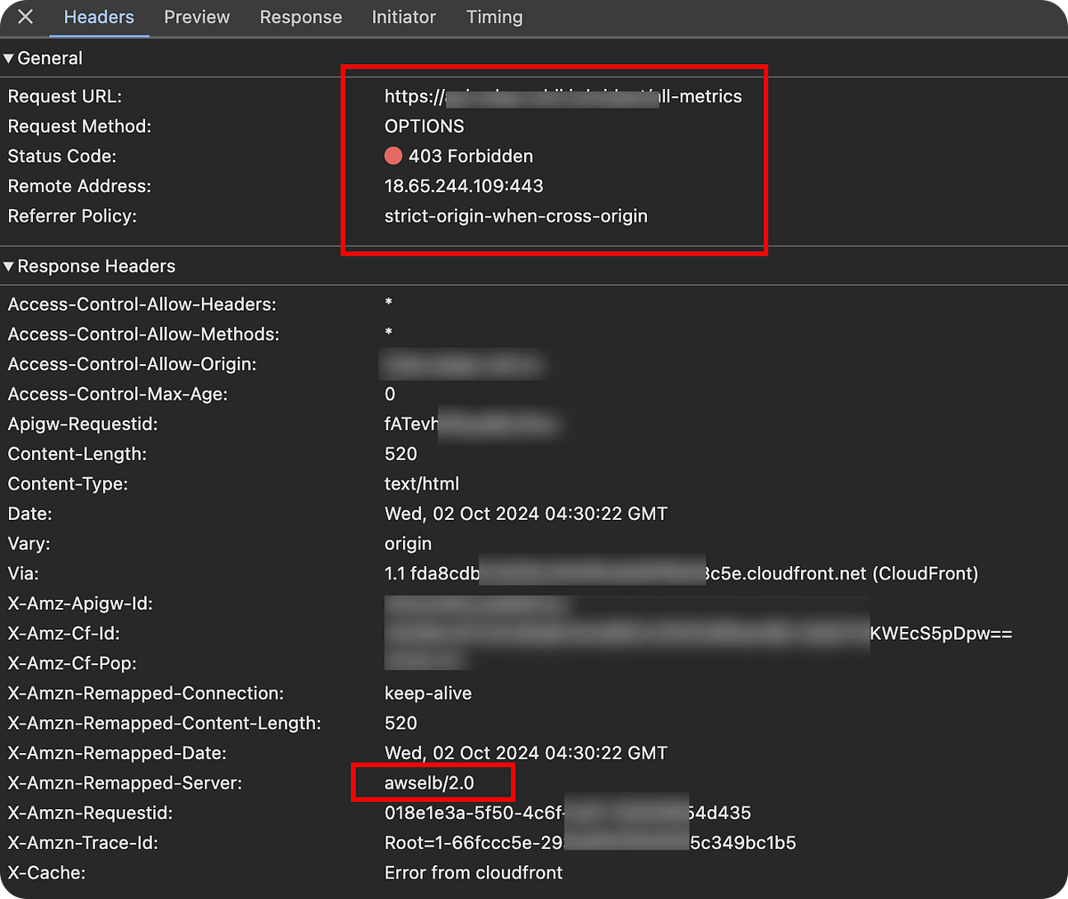Viewport: 1068px width, 899px height.
Task: Switch to the Preview tab
Action: (x=196, y=16)
